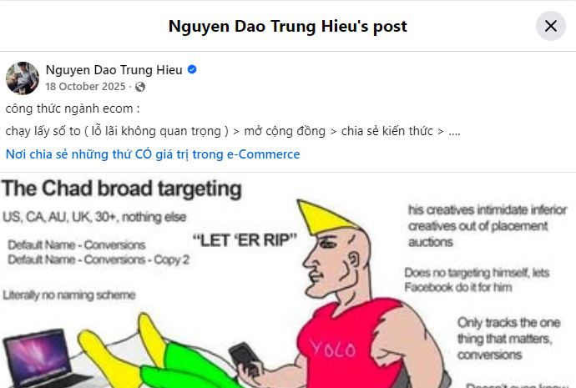Click the Chad's yellow pointed hair

(x=325, y=217)
